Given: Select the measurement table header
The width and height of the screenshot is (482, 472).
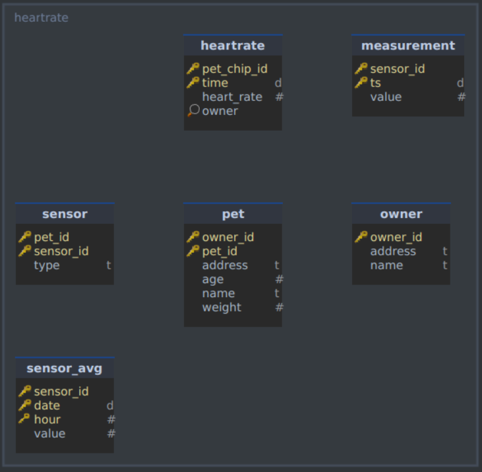Looking at the screenshot, I should click(x=408, y=46).
